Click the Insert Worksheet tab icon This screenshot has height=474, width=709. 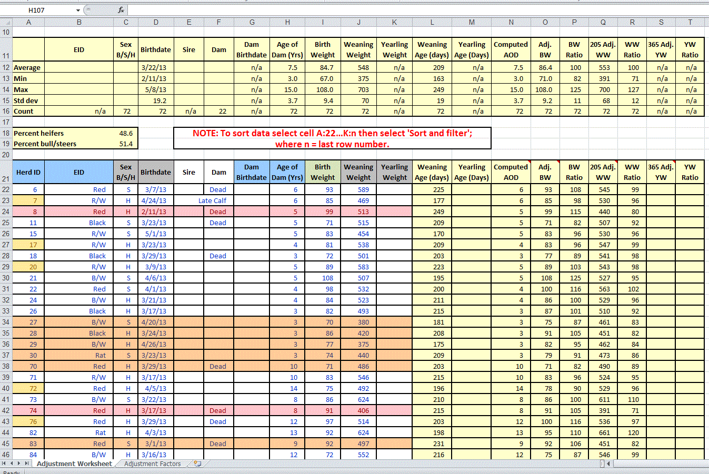click(197, 463)
